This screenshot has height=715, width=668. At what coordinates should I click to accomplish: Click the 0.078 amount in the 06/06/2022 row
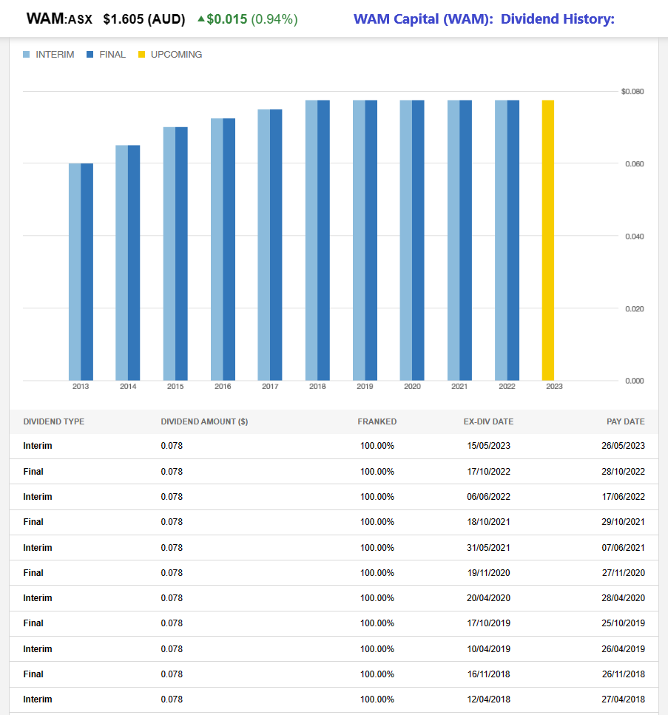[x=172, y=497]
